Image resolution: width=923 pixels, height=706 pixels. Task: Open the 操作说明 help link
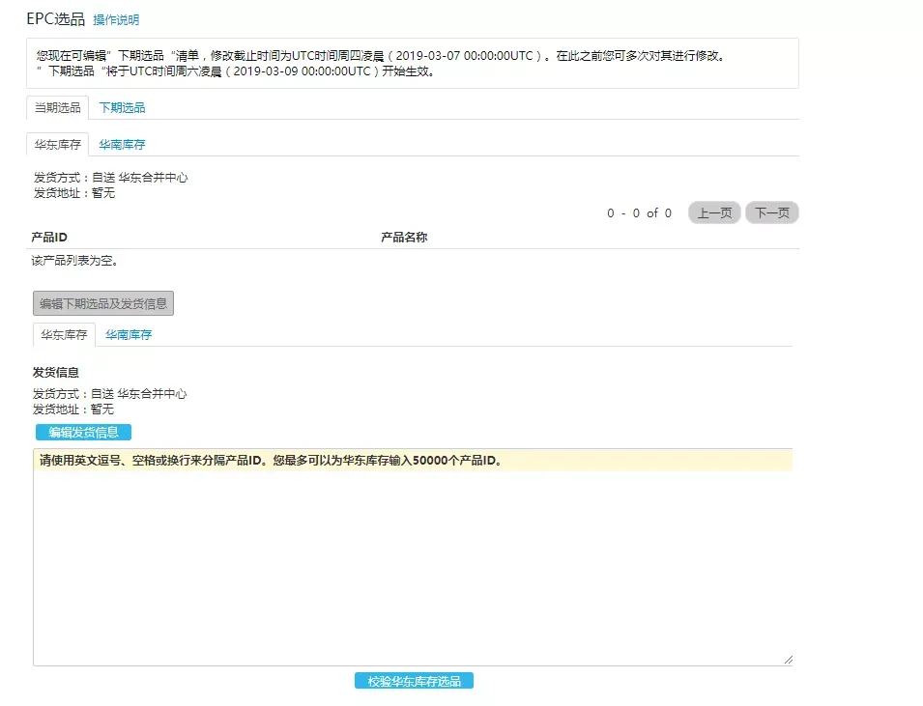(x=116, y=19)
